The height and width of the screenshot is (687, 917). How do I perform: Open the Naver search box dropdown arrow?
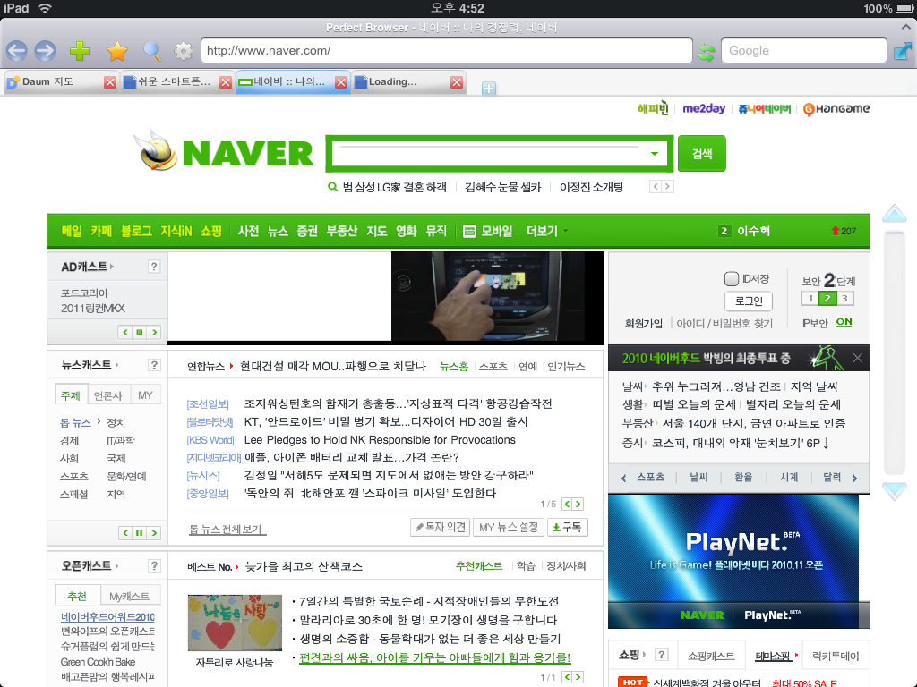click(655, 154)
